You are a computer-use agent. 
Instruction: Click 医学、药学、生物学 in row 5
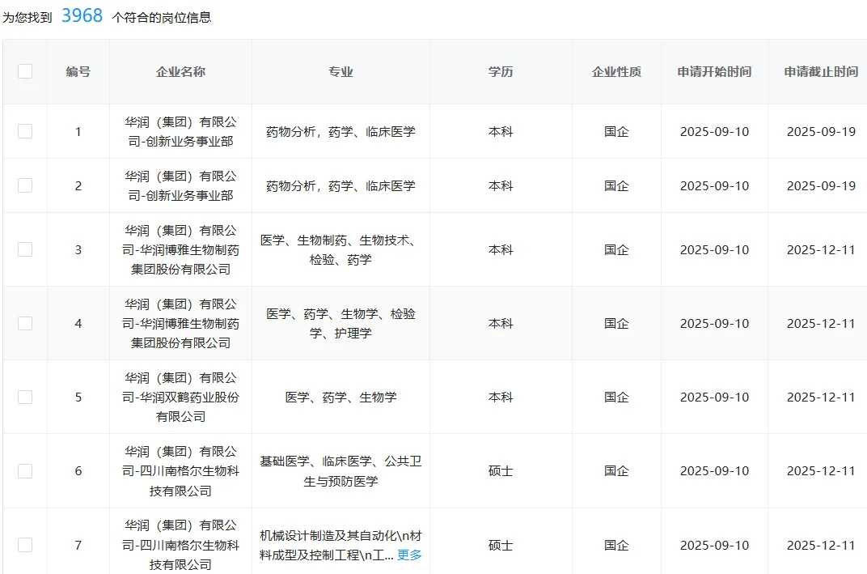[x=340, y=397]
